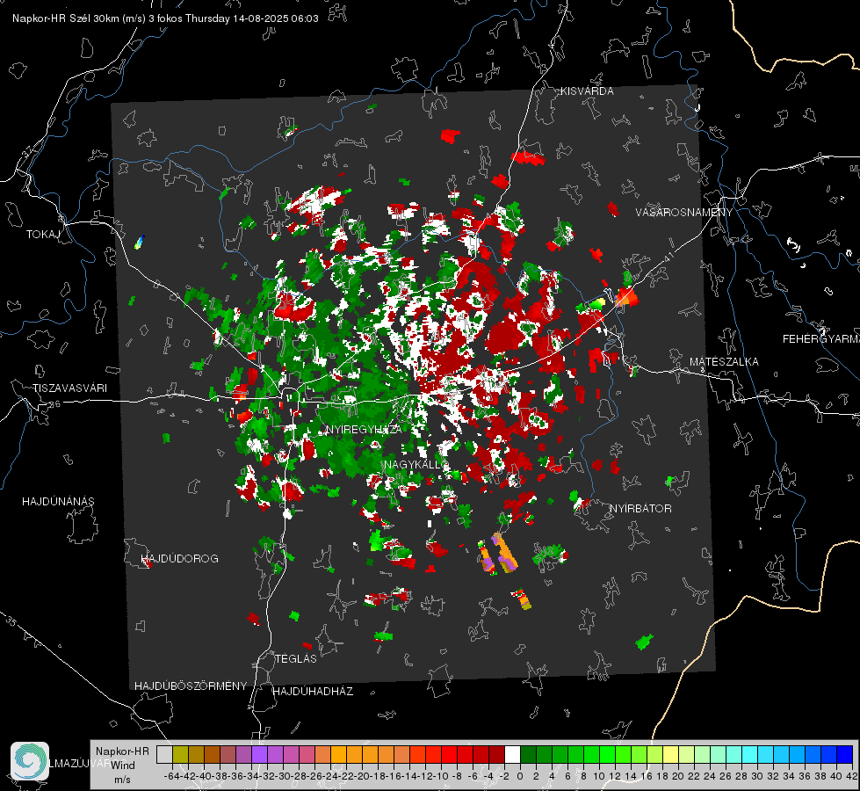The height and width of the screenshot is (791, 860).
Task: Click the NYÍREGYHÁZA city label
Action: [x=364, y=429]
